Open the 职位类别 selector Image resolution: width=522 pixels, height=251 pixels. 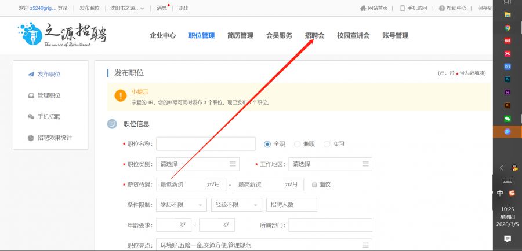(x=198, y=164)
